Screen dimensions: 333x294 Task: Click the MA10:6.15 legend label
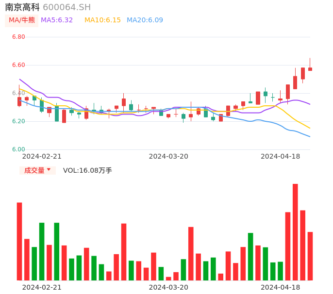pyautogui.click(x=102, y=20)
